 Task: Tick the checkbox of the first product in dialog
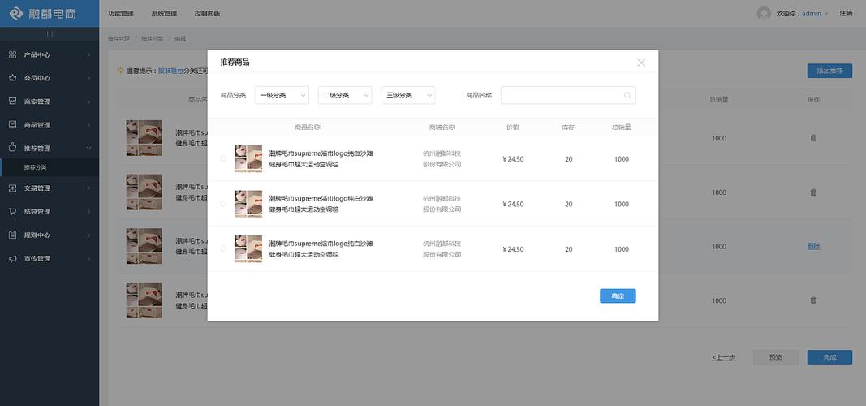pos(223,158)
